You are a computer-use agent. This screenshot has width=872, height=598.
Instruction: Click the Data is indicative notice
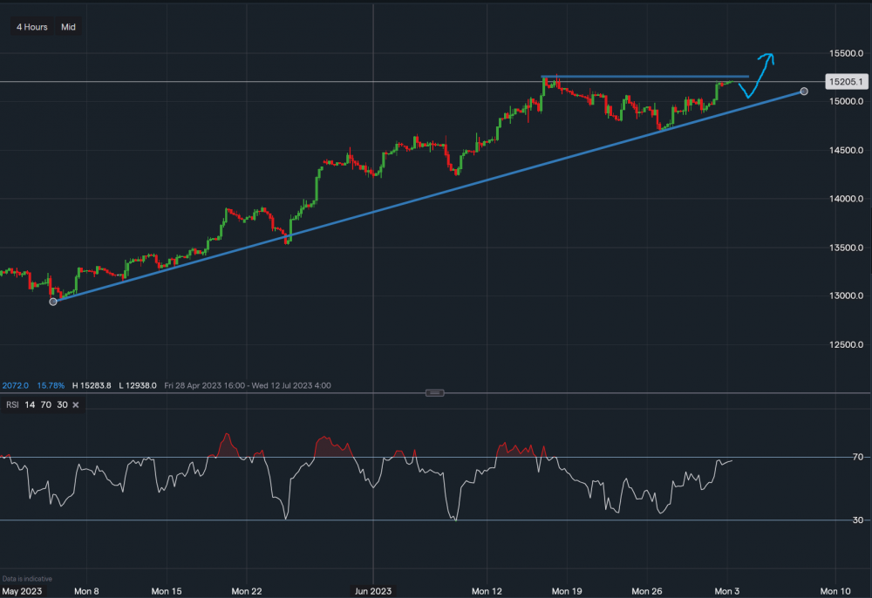click(28, 578)
